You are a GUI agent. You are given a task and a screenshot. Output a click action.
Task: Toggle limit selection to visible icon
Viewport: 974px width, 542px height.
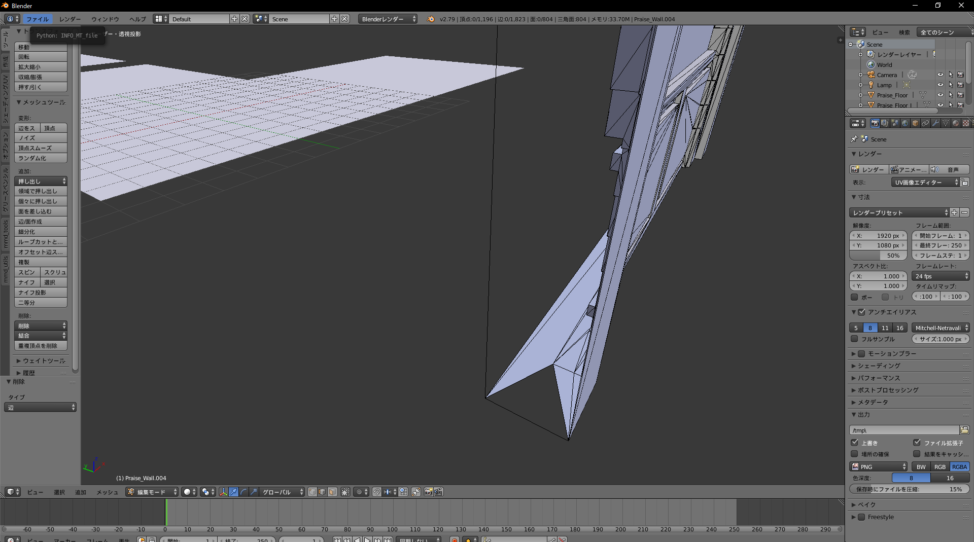click(x=345, y=492)
